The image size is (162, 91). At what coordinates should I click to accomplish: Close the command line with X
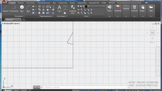coord(36,87)
